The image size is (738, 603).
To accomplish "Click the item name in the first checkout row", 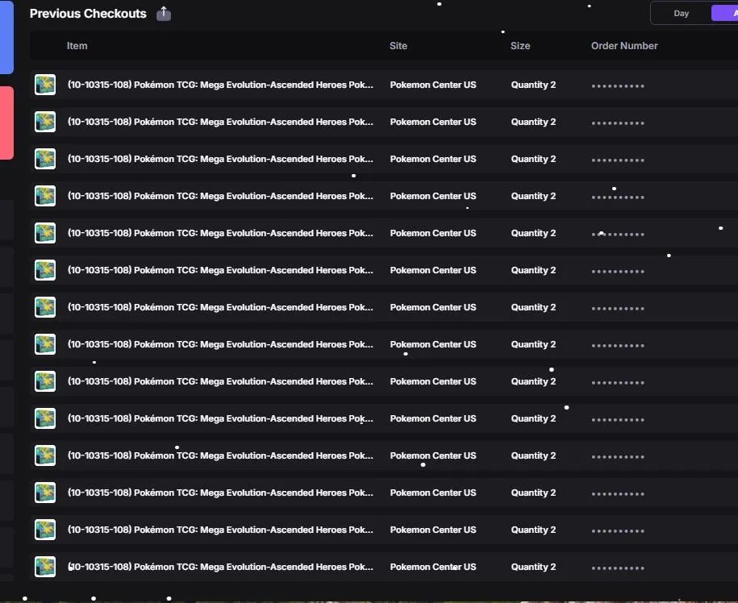I will point(220,85).
